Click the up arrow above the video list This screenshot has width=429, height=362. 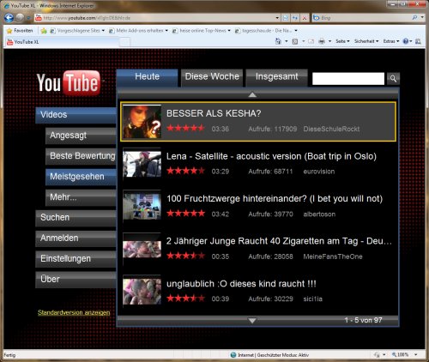[252, 94]
